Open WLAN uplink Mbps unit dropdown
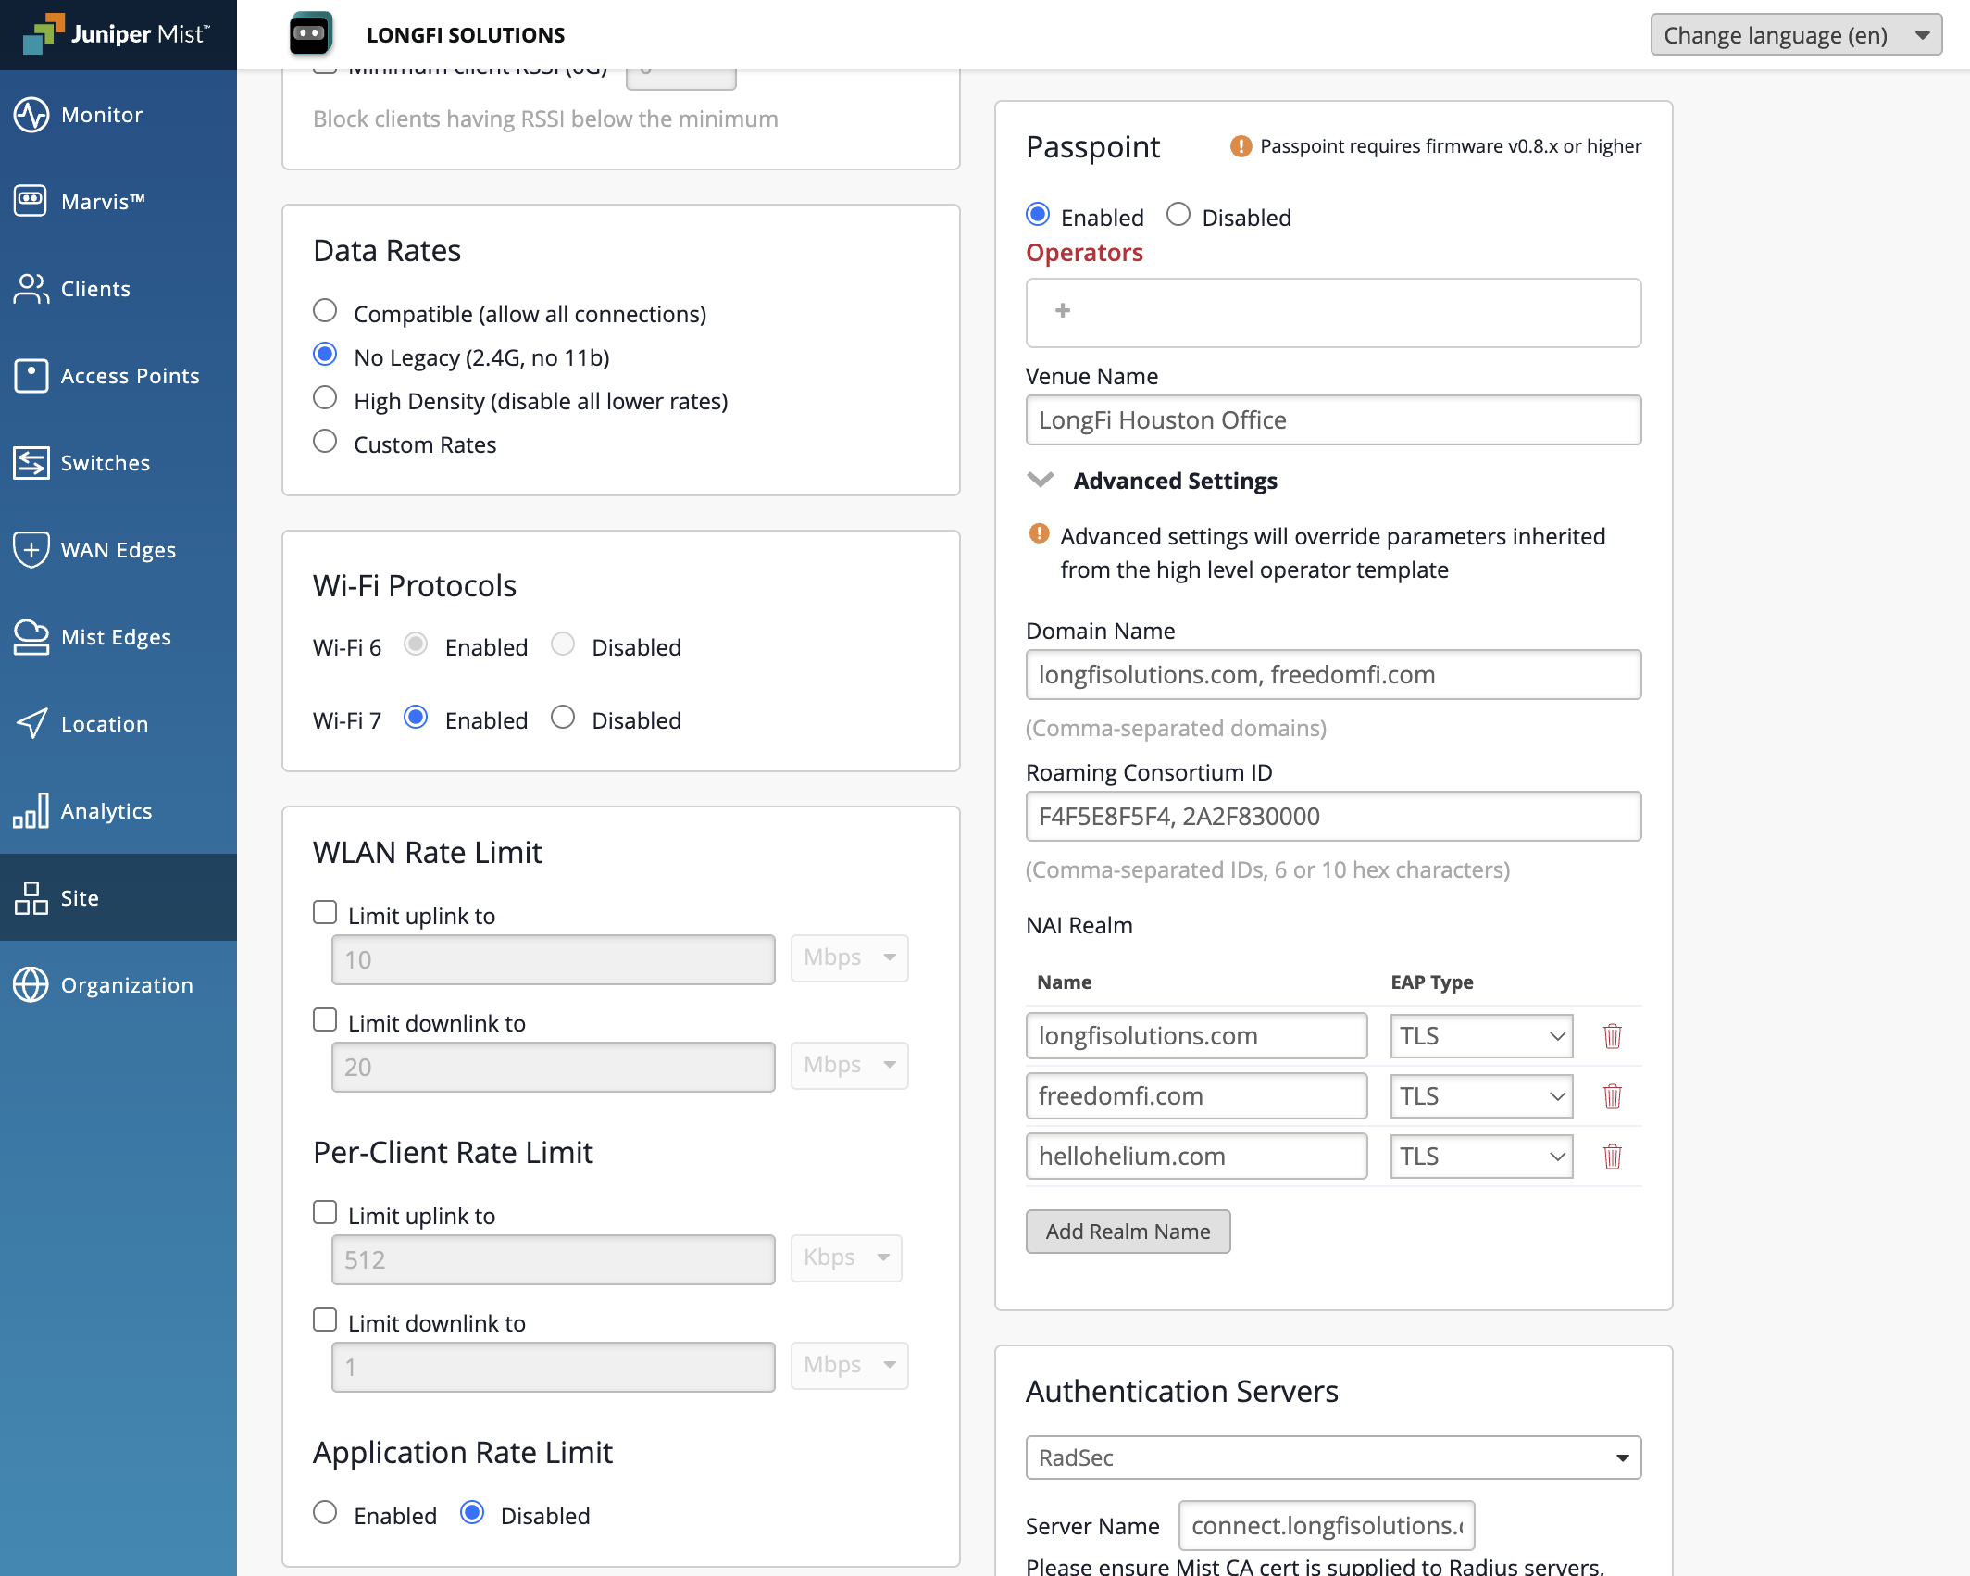 tap(849, 958)
